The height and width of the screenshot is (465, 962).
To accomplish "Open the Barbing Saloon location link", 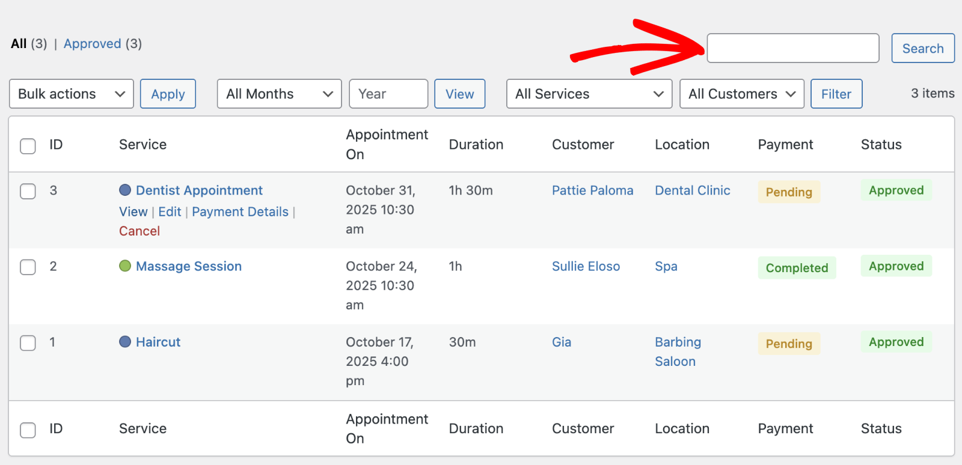I will click(678, 351).
